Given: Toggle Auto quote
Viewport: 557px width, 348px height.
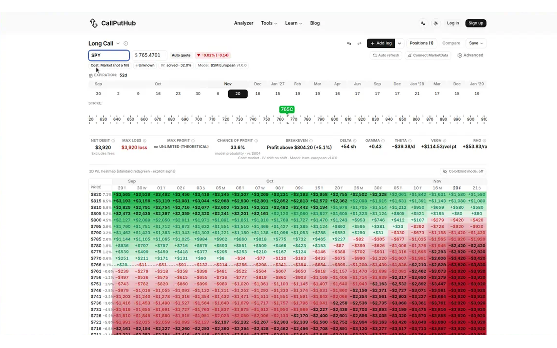Looking at the screenshot, I should tap(181, 55).
